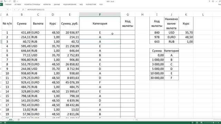221x124 pixels.
Task: Select cell 45 076,39
Action: [70, 82]
